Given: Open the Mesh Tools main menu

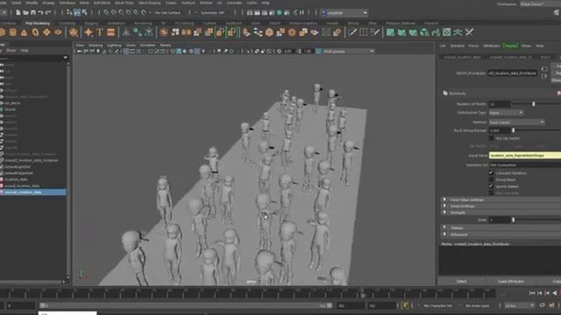Looking at the screenshot, I should coord(124,3).
